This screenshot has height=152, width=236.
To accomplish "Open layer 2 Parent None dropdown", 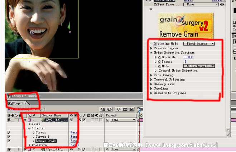I will 123,149.
